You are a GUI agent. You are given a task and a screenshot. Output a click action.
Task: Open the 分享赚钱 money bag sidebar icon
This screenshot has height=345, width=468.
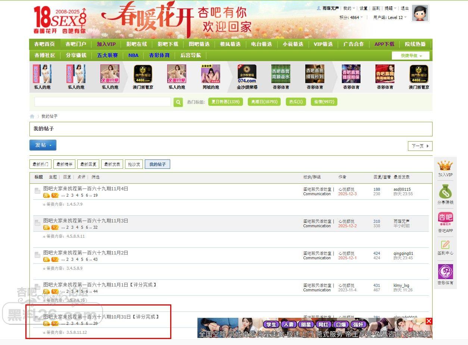445,193
